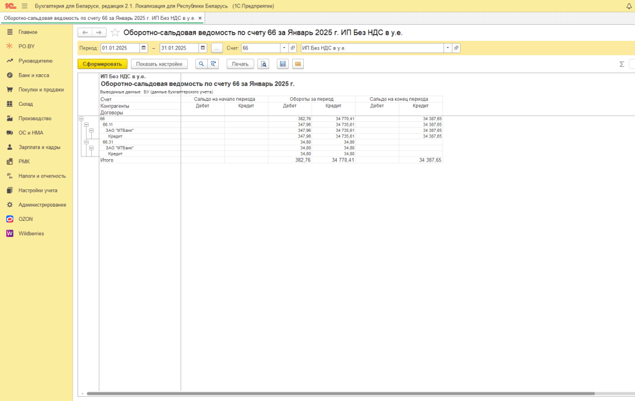Open period selection ellipsis button
Screen dimensions: 635x401
(x=216, y=48)
